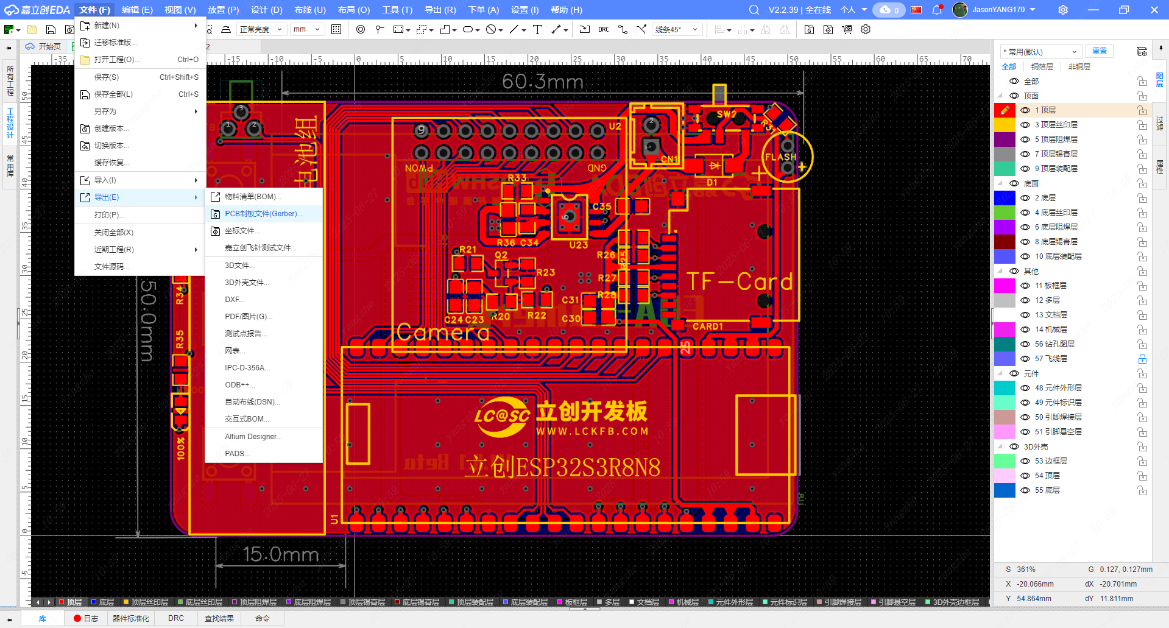Image resolution: width=1169 pixels, height=628 pixels.
Task: Open the title bar settings gear
Action: point(1063,9)
